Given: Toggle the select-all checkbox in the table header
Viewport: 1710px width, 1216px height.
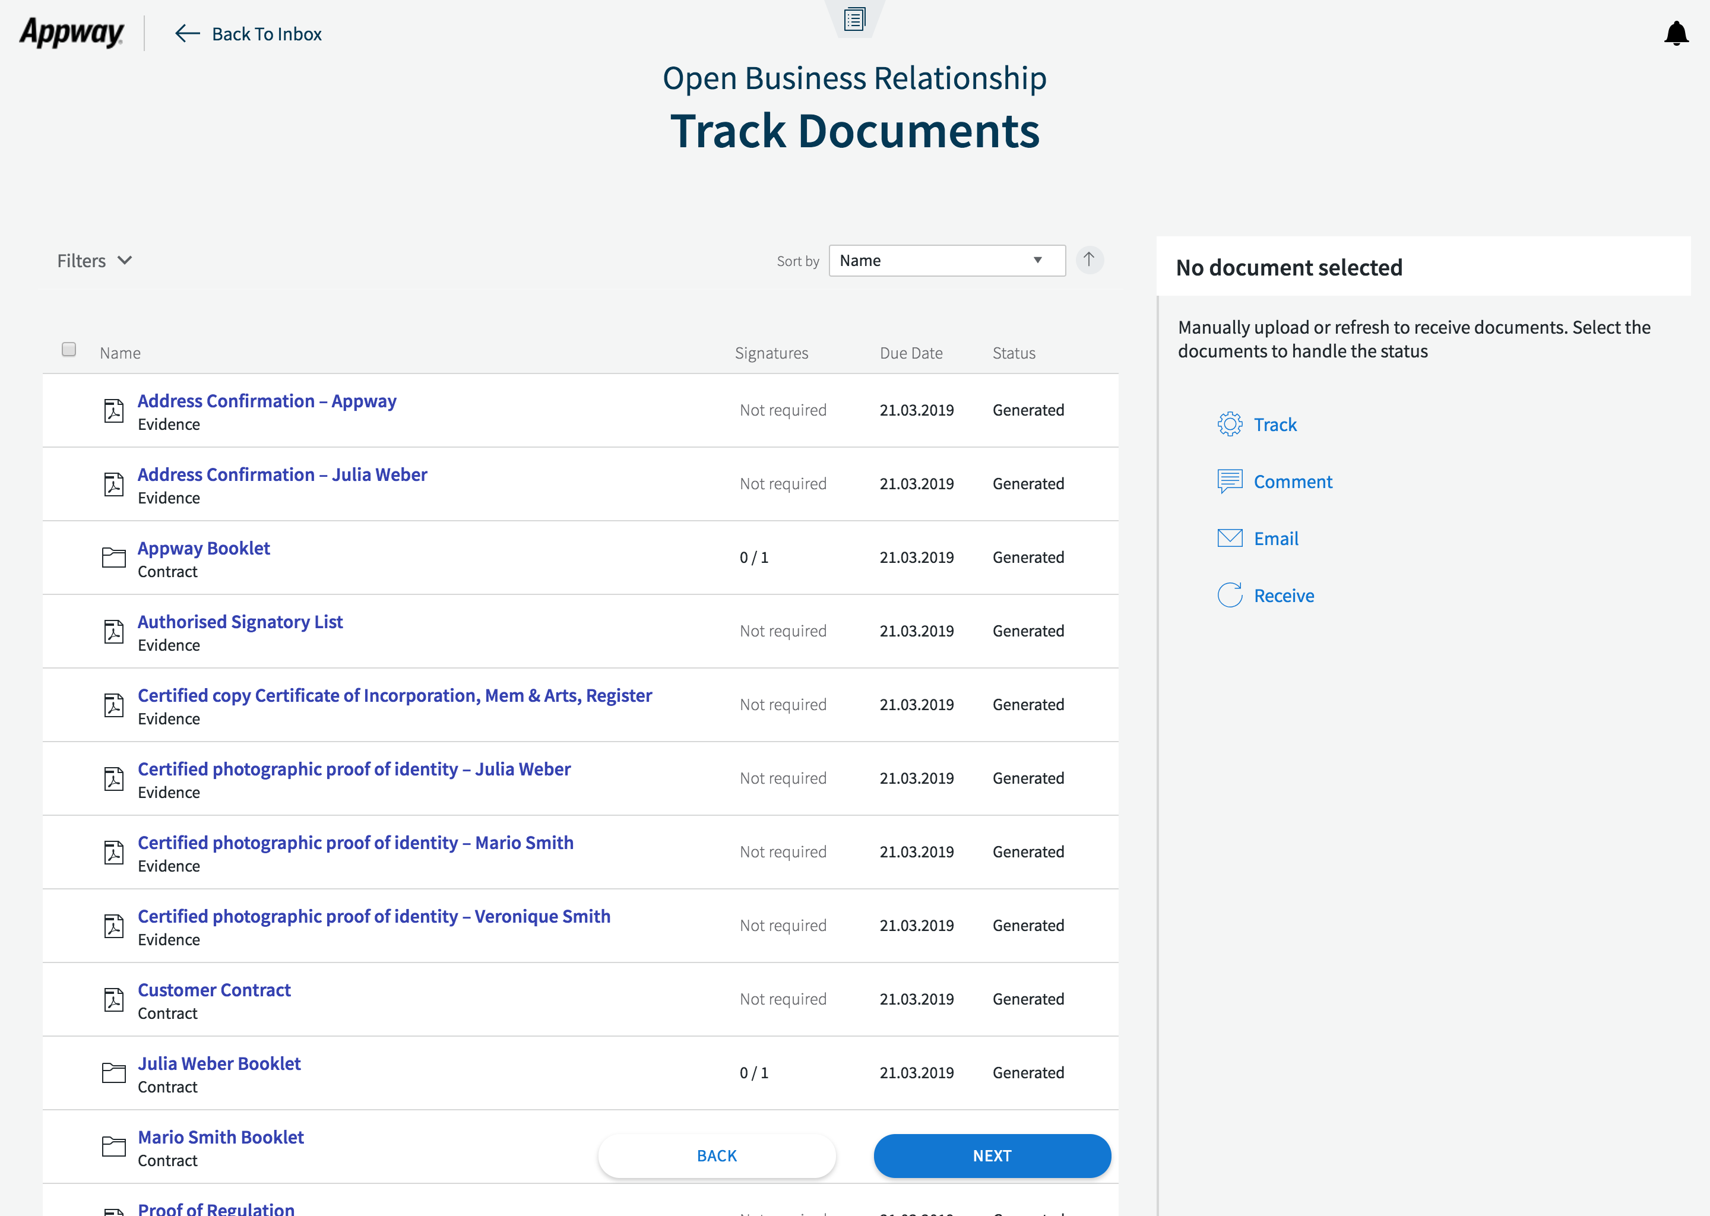Looking at the screenshot, I should tap(69, 350).
